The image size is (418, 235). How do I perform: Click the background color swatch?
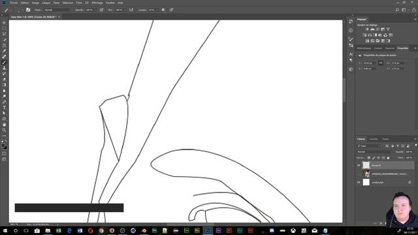coord(6,148)
